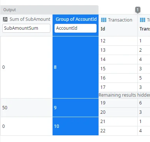Click value 1 in row with Id 21
Screen dimensions: 150x142
coord(144,122)
